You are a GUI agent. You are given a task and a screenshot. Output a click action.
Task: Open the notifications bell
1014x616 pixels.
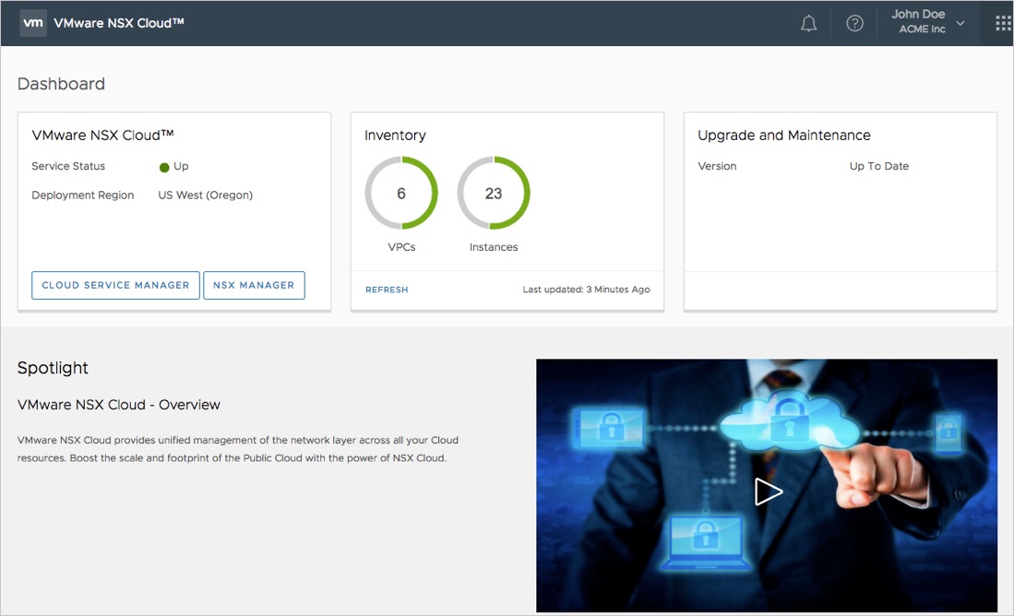[808, 22]
